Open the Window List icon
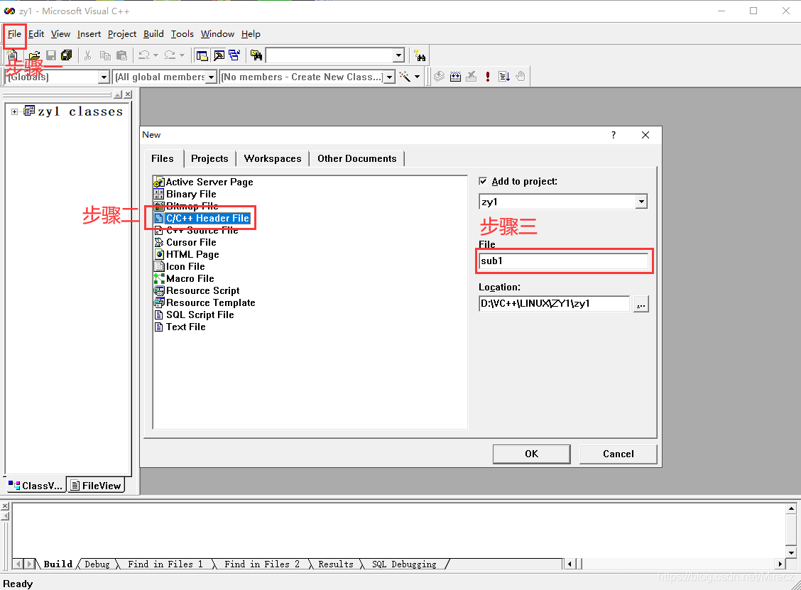The image size is (801, 590). pyautogui.click(x=234, y=55)
